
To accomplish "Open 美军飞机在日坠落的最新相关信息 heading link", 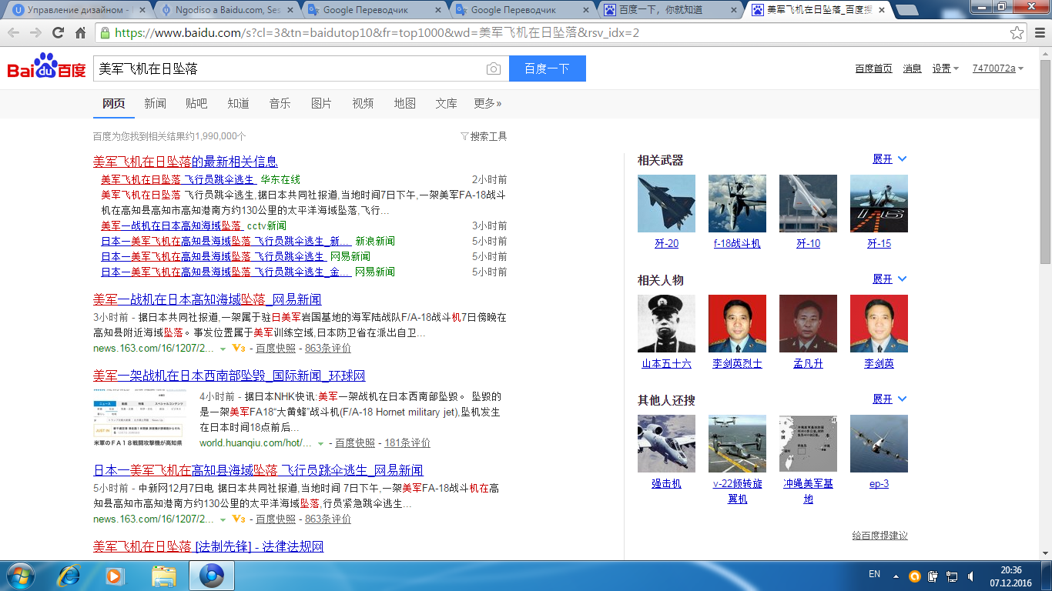I will [x=186, y=162].
